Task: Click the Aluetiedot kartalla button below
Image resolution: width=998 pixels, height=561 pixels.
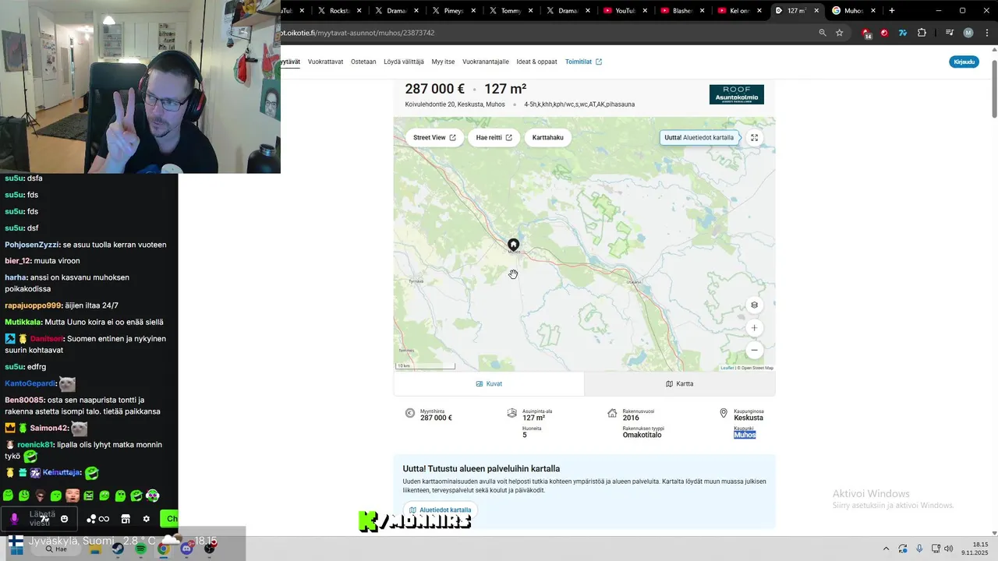Action: click(441, 510)
